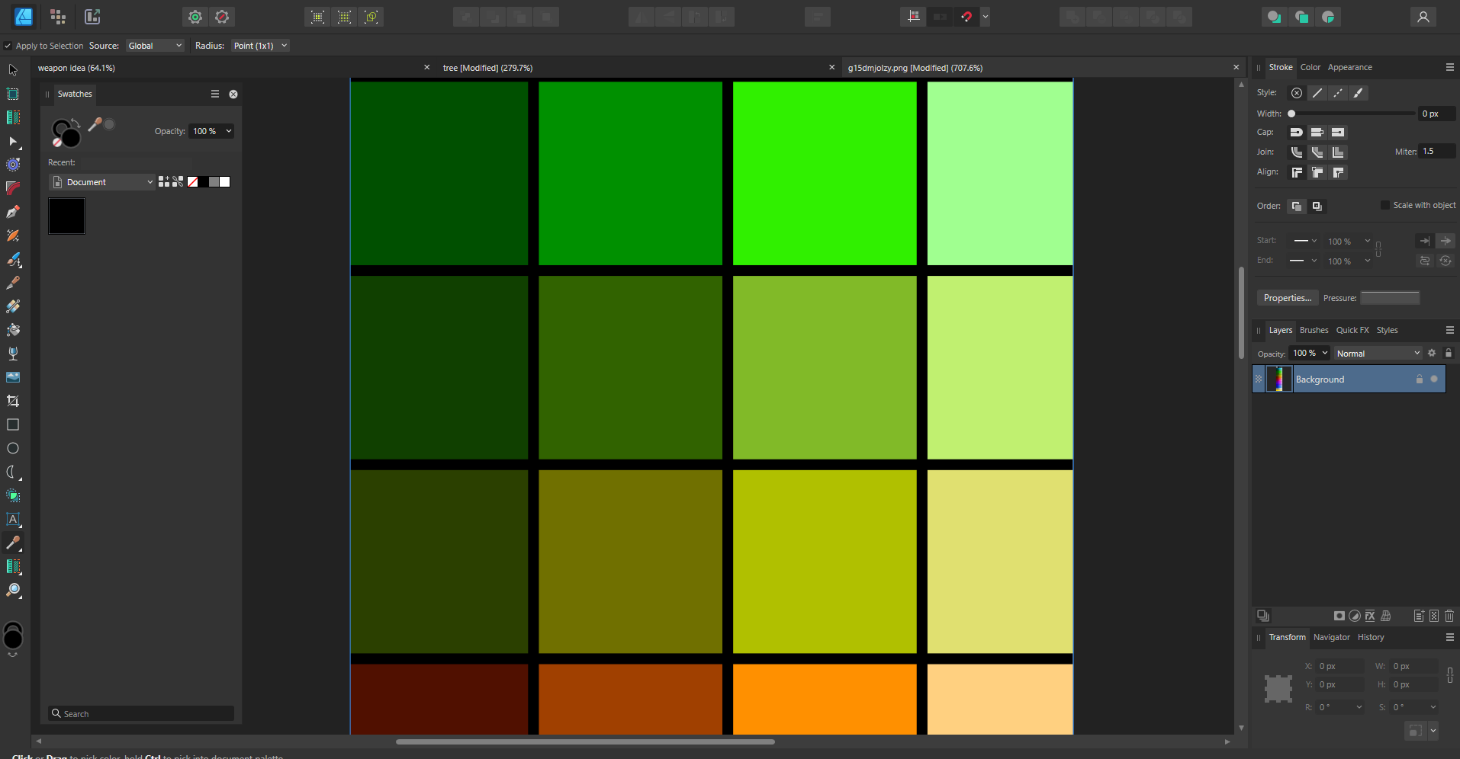Pick the Ellipse shape tool
The height and width of the screenshot is (759, 1460).
click(13, 448)
